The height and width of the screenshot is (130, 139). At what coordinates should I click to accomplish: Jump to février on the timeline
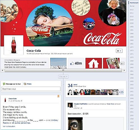(x=132, y=6)
